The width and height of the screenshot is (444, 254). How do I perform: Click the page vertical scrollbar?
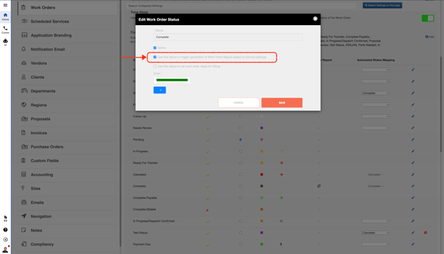point(441,105)
